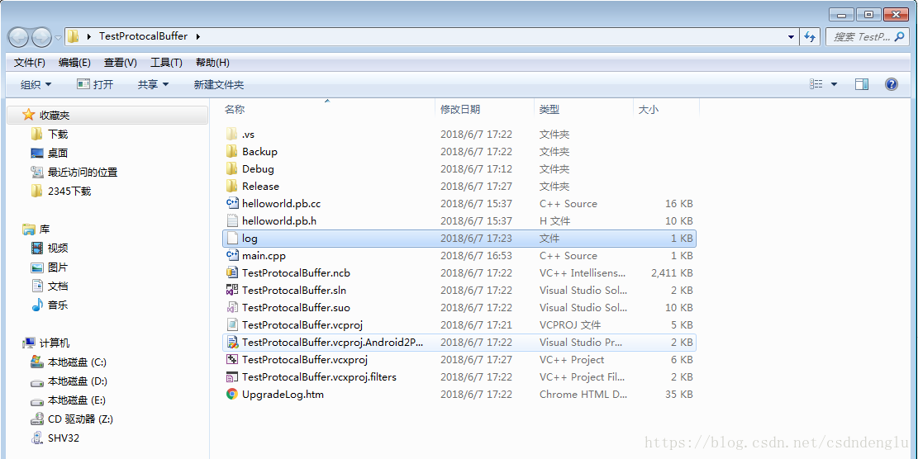Open 视频 library
This screenshot has width=918, height=459.
click(58, 248)
